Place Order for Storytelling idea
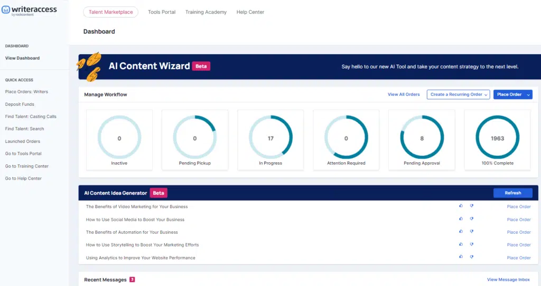Viewport: 541px width, 286px height. [x=519, y=245]
